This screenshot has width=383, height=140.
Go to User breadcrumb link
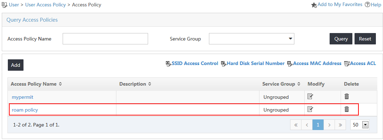[14, 5]
